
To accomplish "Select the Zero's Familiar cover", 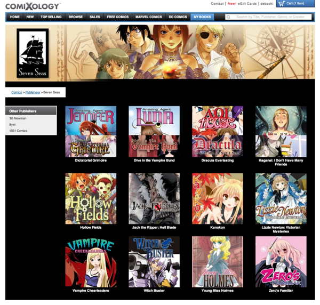I will [281, 262].
